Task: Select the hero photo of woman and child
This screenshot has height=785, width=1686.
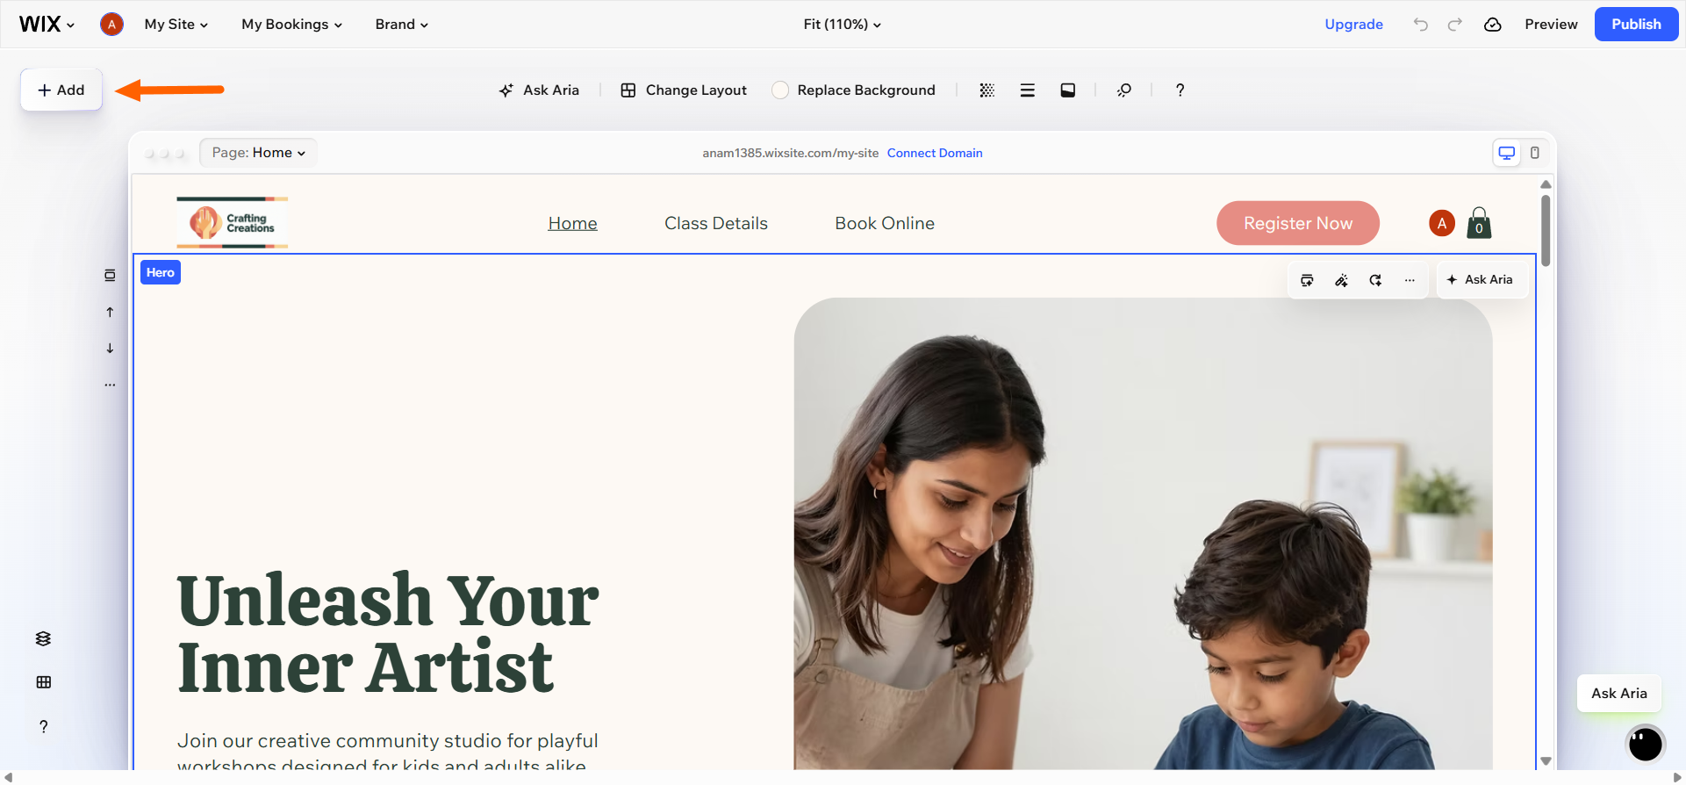Action: tap(1143, 534)
